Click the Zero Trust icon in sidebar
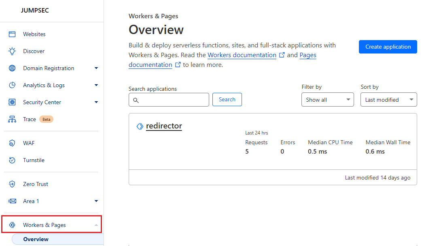Screen dimensions: 422x246 click(12, 184)
